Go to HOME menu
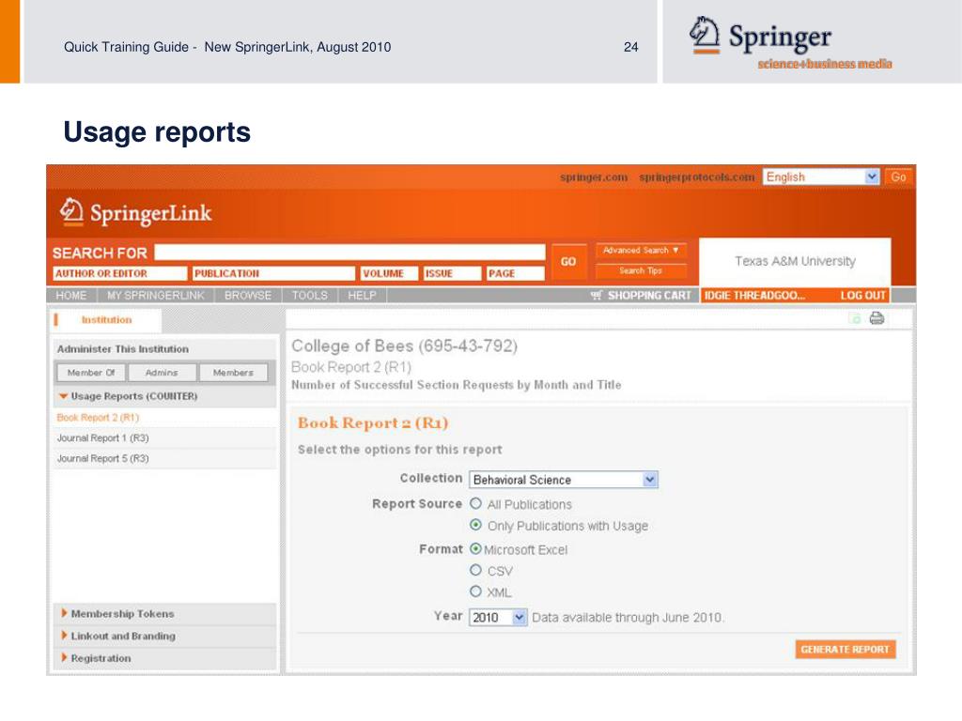Image resolution: width=962 pixels, height=721 pixels. tap(71, 296)
